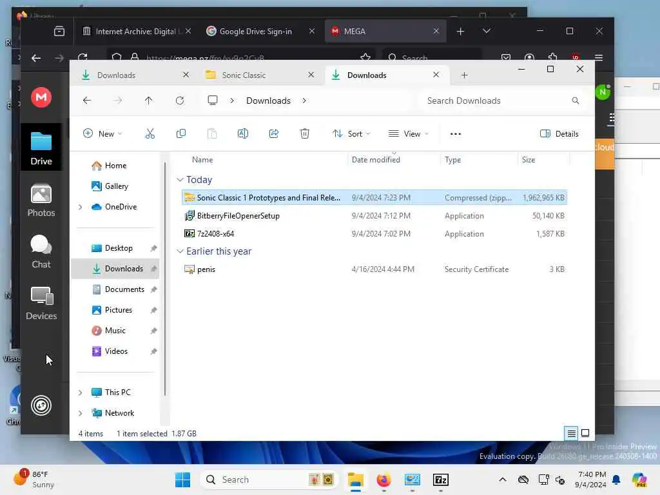Open Firefox extensions puzzle icon
Viewport: 660px width, 495px height.
(552, 57)
